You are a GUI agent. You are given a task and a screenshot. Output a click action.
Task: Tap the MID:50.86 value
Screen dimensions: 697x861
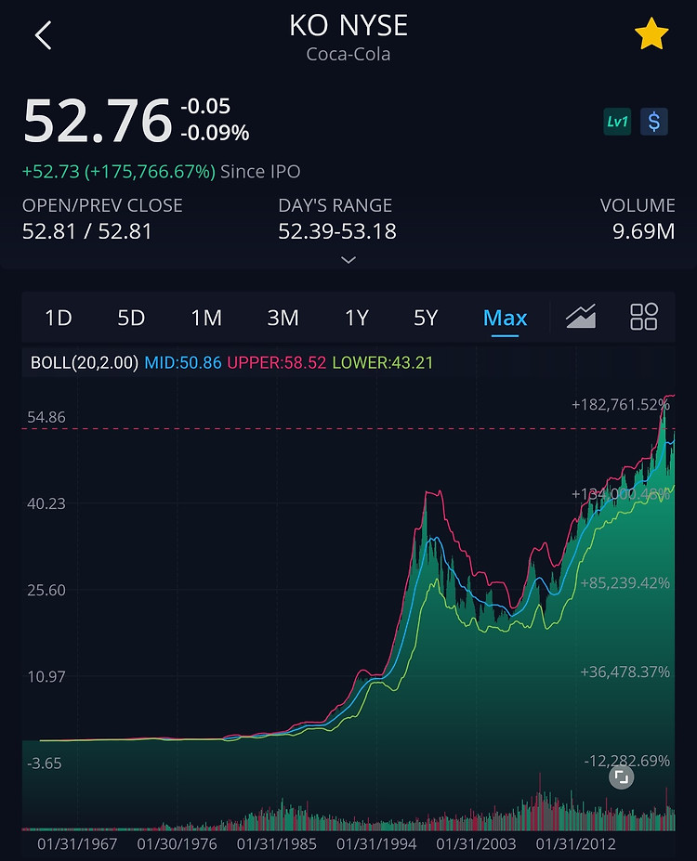click(x=183, y=363)
